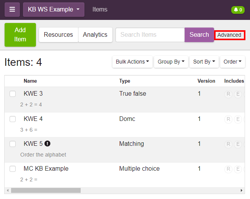Screen dimensions: 250x199
Task: Click the version number for KWE 3
Action: point(199,94)
